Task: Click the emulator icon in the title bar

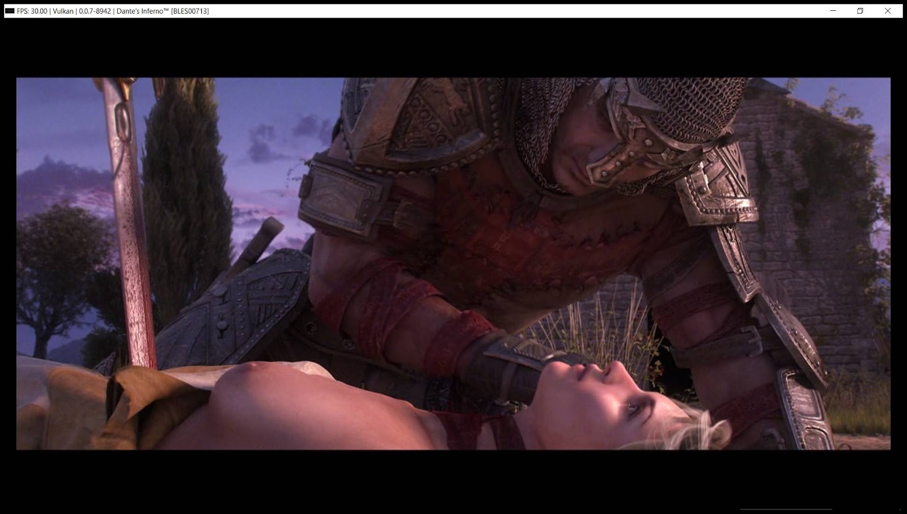Action: (9, 11)
